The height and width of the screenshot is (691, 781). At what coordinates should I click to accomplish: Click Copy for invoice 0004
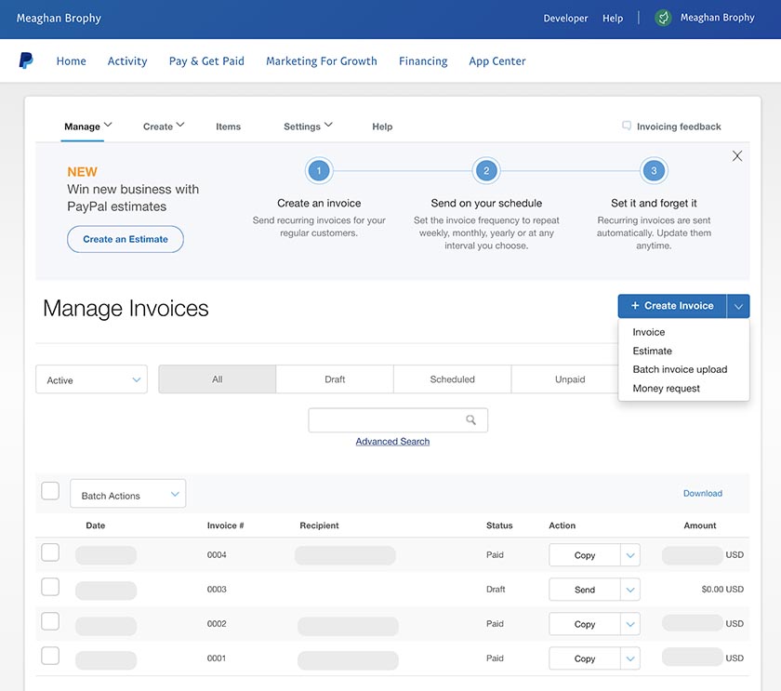tap(585, 555)
